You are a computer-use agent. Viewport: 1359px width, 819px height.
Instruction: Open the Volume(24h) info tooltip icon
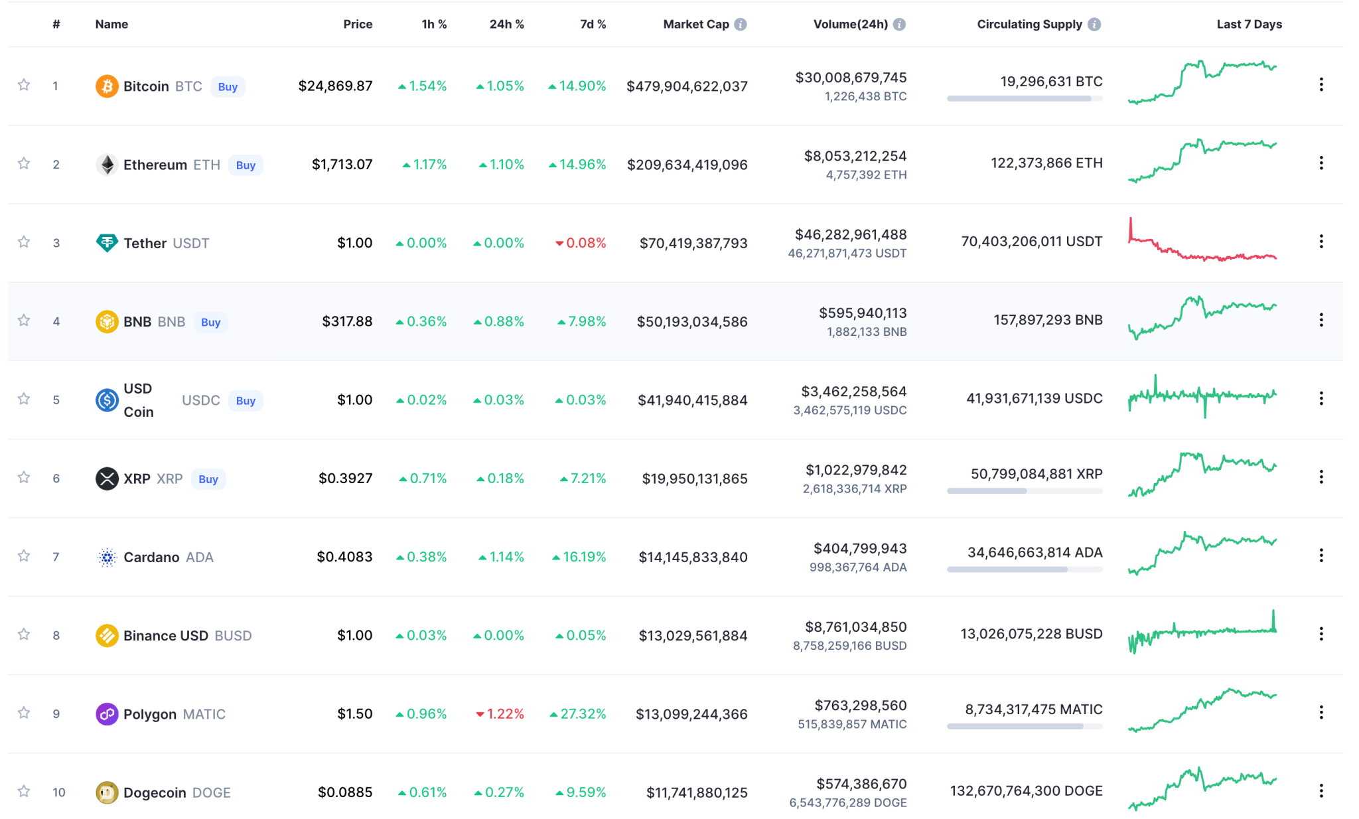pos(900,24)
